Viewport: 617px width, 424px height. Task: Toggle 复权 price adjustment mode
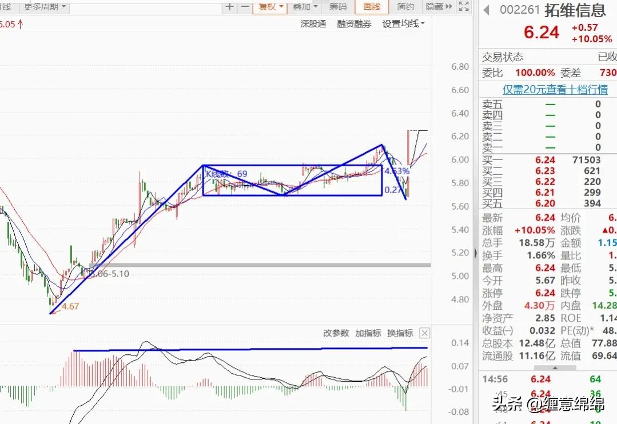(x=266, y=7)
